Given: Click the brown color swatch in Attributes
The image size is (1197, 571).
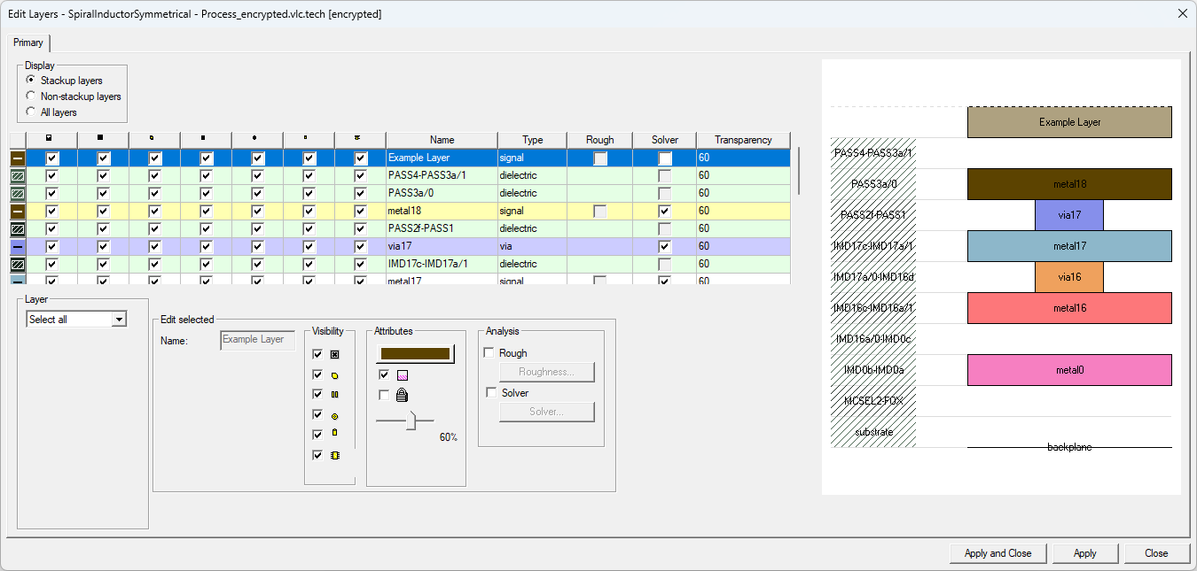Looking at the screenshot, I should 416,354.
